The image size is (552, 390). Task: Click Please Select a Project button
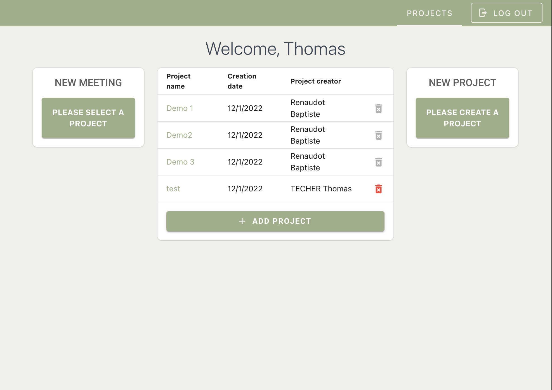88,118
